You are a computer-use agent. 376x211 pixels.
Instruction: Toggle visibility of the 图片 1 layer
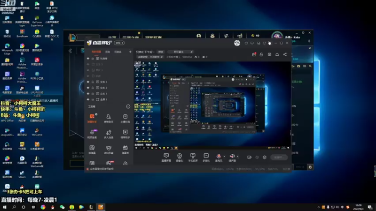[x=88, y=70]
